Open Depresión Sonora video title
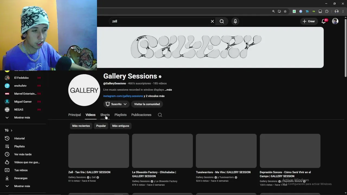The width and height of the screenshot is (347, 195). tap(285, 174)
